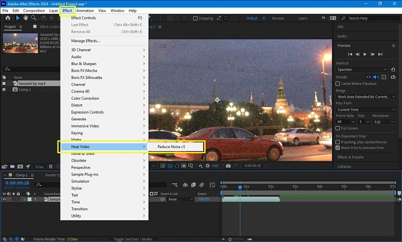Image resolution: width=402 pixels, height=242 pixels.
Task: Click the Reset Exposure aperture icon
Action: tap(208, 166)
